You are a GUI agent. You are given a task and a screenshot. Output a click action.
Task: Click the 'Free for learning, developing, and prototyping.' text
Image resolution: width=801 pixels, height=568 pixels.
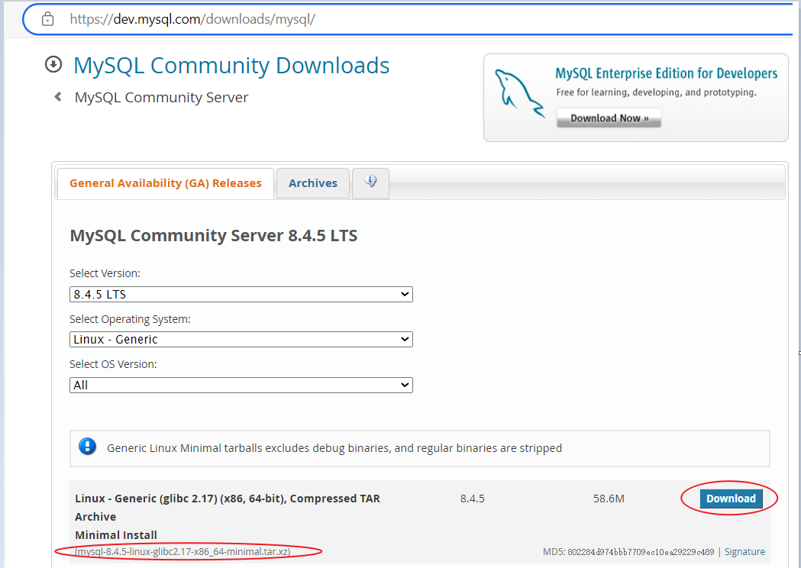point(656,92)
